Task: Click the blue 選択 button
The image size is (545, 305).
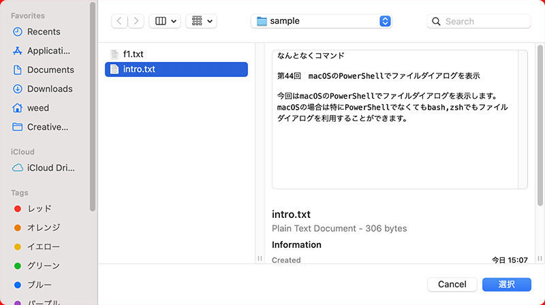Action: (506, 285)
